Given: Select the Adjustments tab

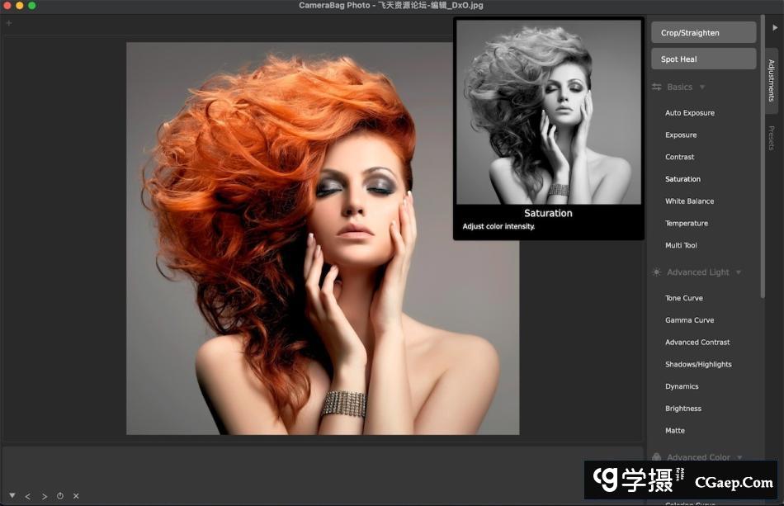Looking at the screenshot, I should tap(772, 80).
